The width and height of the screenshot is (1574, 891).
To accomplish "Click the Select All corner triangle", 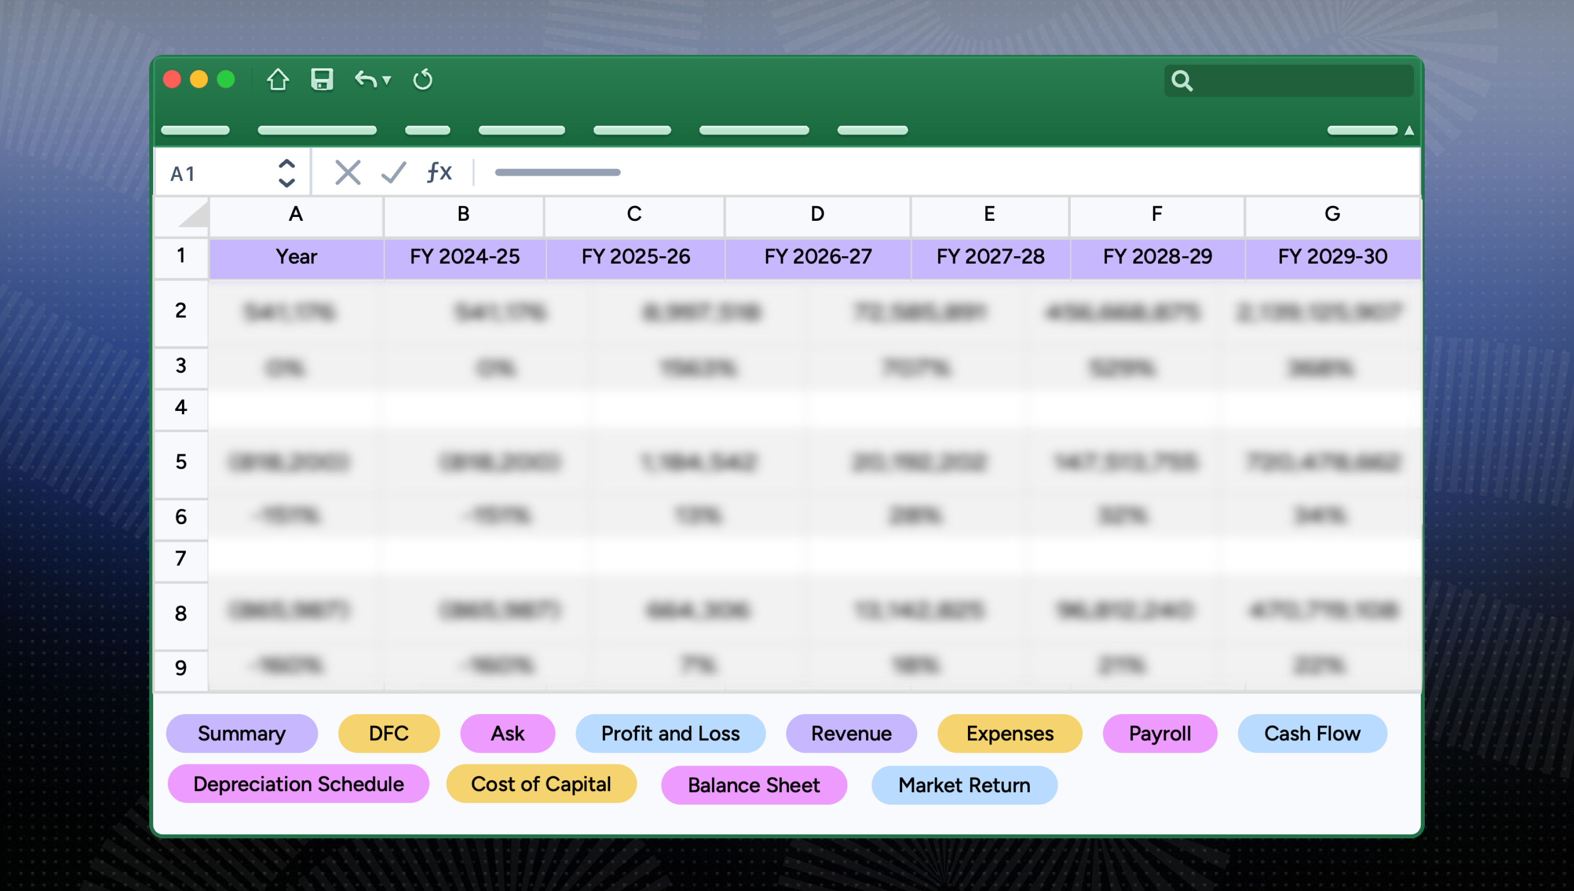I will [x=195, y=215].
